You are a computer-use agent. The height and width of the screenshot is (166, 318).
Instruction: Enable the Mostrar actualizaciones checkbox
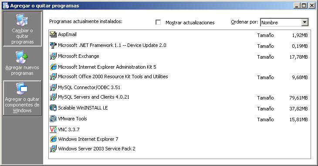(158, 22)
